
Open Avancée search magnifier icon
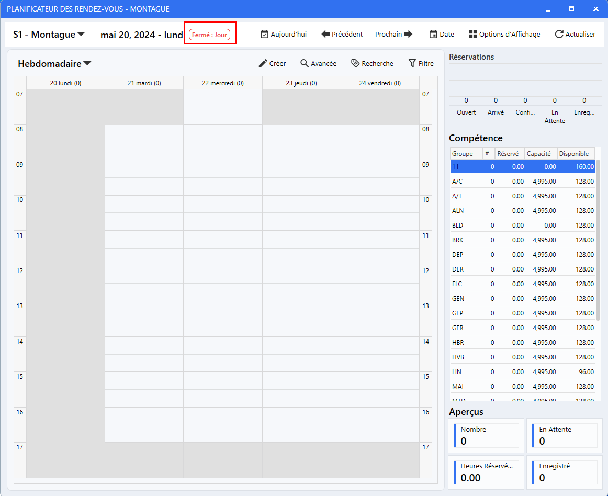(x=305, y=64)
